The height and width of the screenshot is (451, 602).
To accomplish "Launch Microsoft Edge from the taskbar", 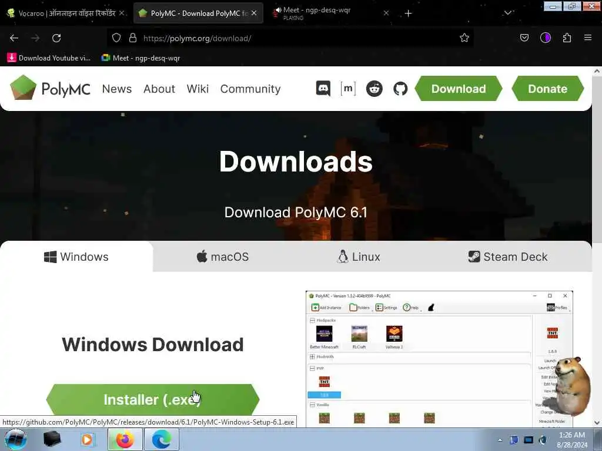I will point(162,439).
